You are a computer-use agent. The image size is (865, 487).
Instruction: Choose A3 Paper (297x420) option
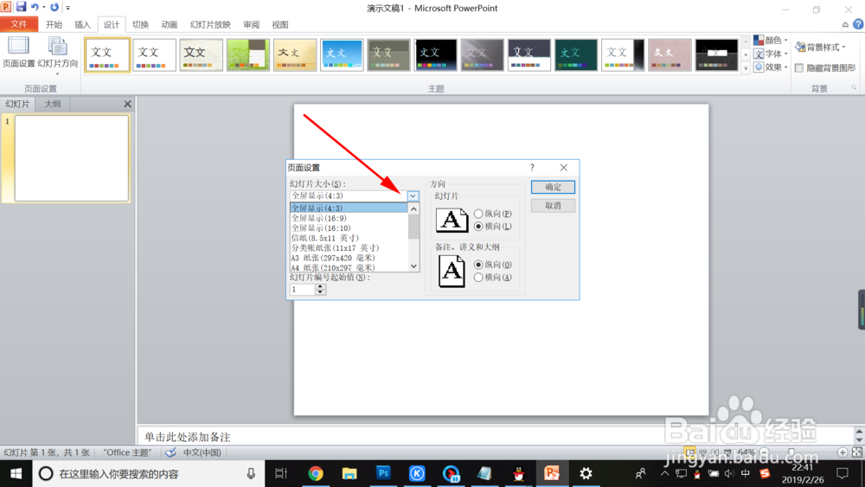pos(349,258)
